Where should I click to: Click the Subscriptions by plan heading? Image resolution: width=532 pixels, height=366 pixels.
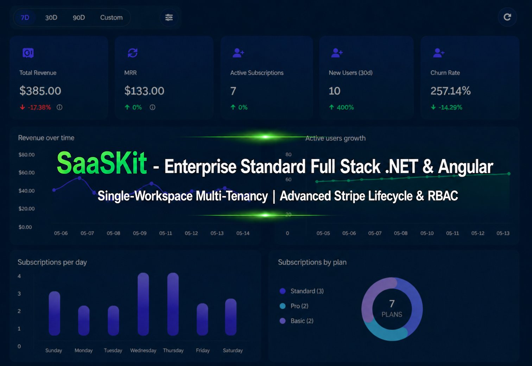click(312, 262)
